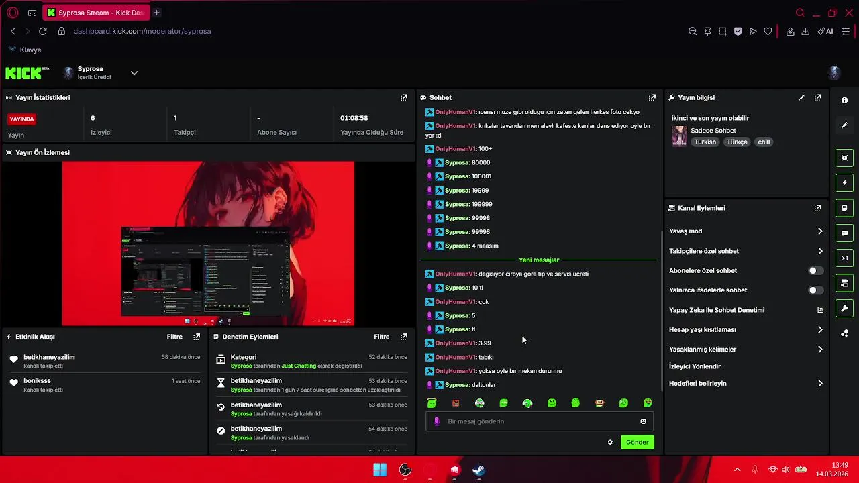This screenshot has height=483, width=859.
Task: Click the Kick logo
Action: point(27,73)
